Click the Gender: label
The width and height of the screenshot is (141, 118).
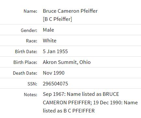tap(29, 30)
